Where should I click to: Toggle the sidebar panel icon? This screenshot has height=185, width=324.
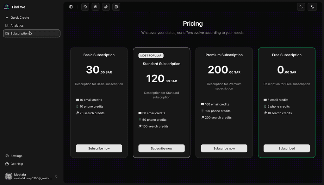pyautogui.click(x=71, y=7)
